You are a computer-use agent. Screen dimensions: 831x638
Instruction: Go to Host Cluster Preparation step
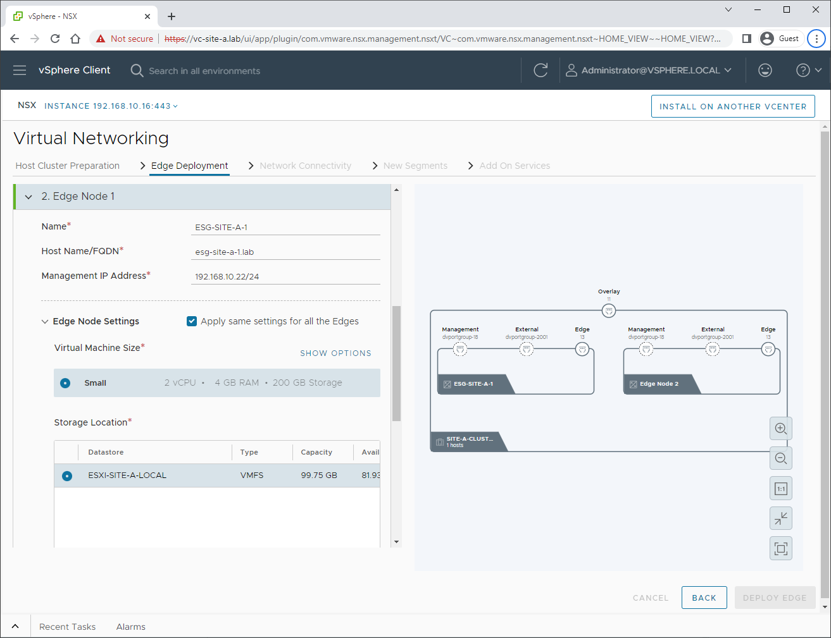(x=68, y=166)
